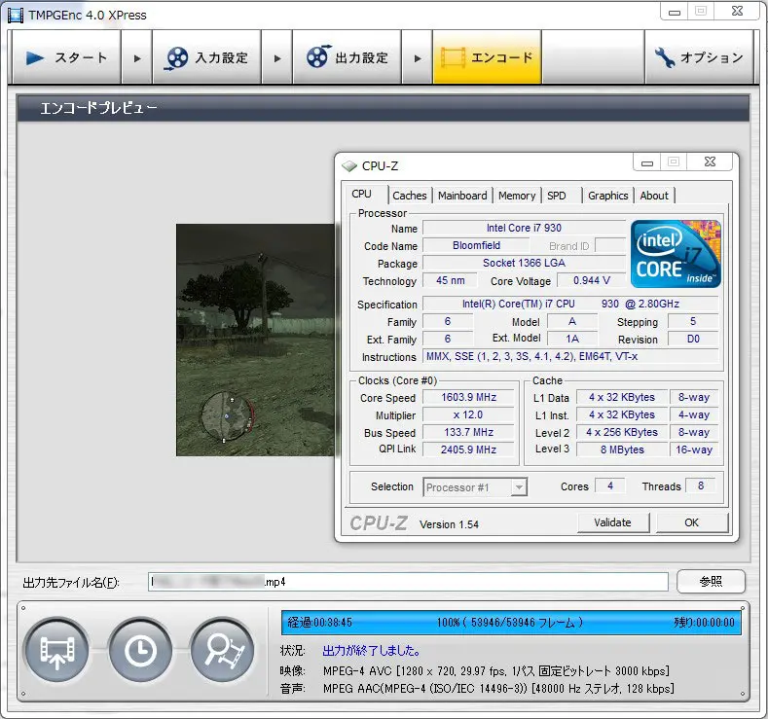Click the OK button in CPU-Z
The width and height of the screenshot is (768, 719).
[x=691, y=522]
